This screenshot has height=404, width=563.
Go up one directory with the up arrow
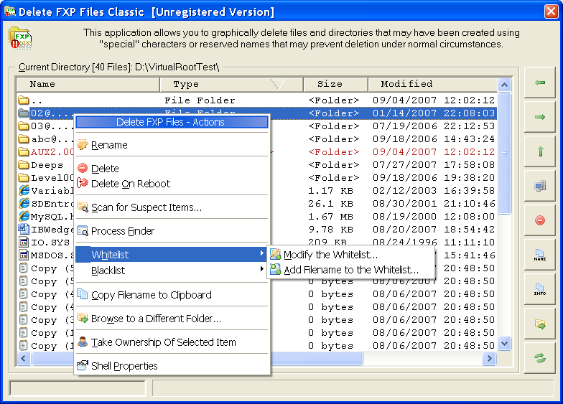[540, 151]
